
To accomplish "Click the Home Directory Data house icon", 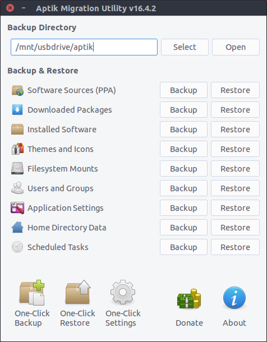I will point(17,227).
